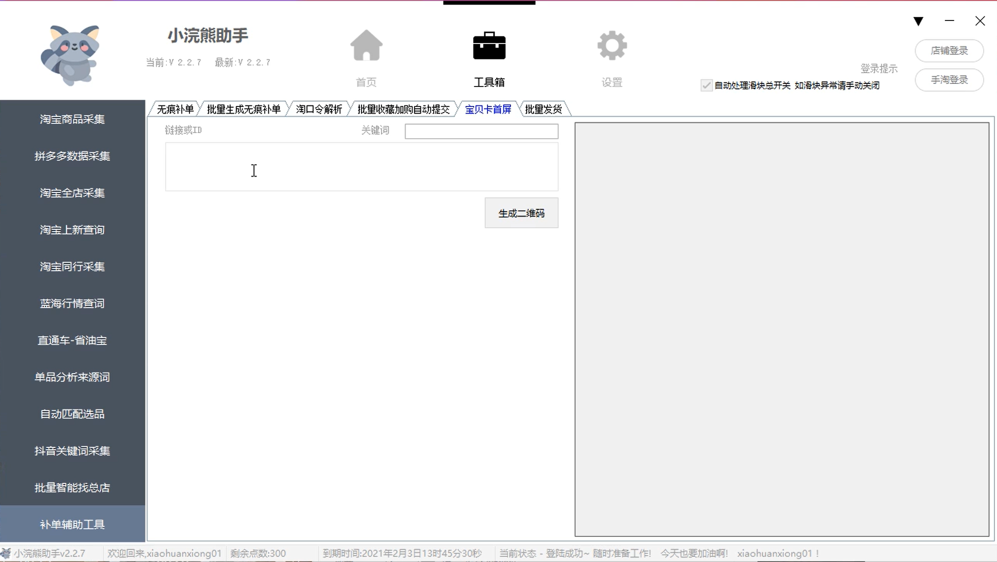Click the 店铺登录 button
Image resolution: width=997 pixels, height=562 pixels.
[949, 51]
